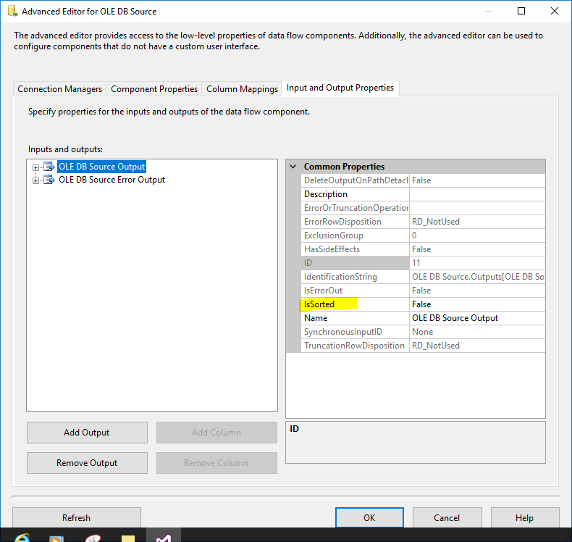Open Windows Media Player from the taskbar

[x=56, y=538]
